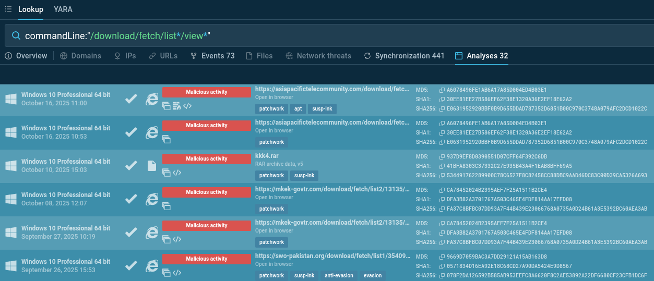Click the Windows logo of September 27 10:19 row
This screenshot has width=654, height=281.
(10, 233)
